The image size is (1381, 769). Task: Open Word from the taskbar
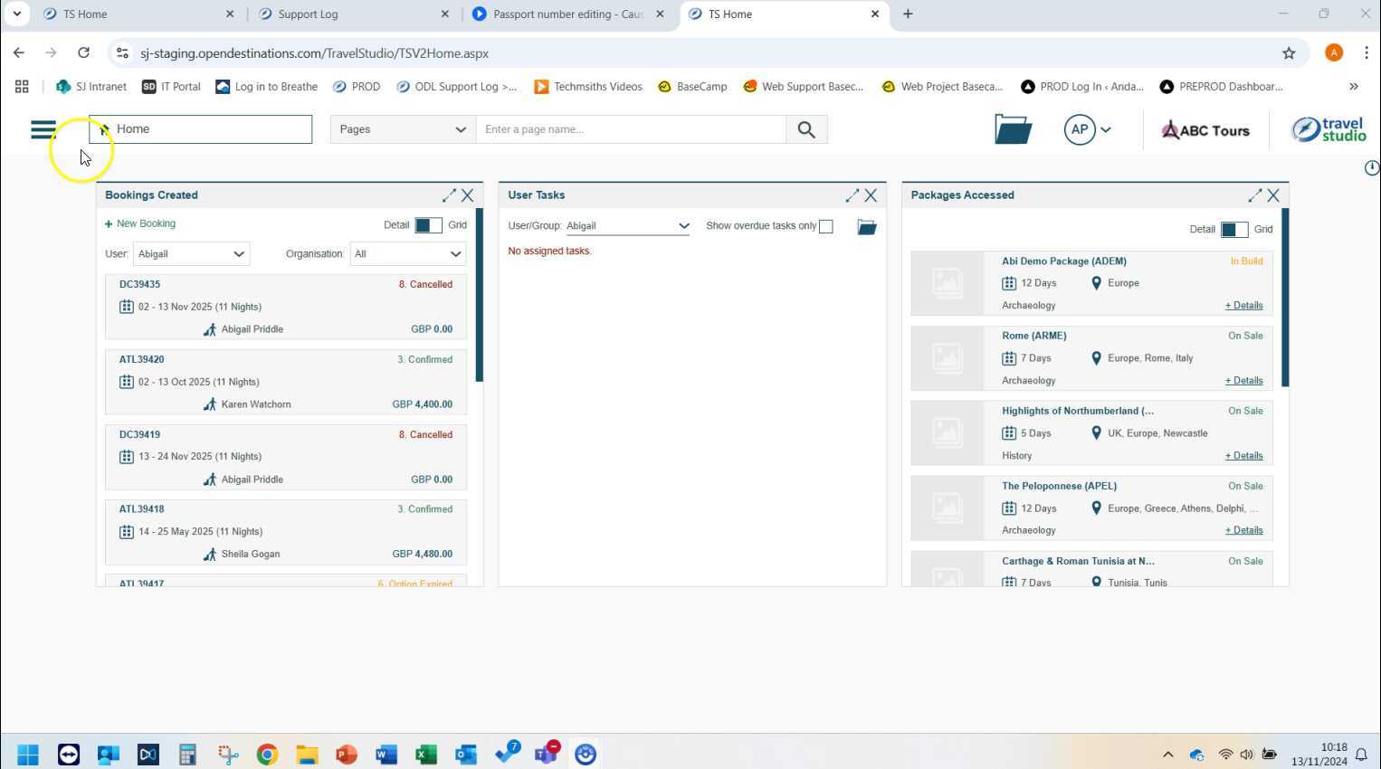point(386,755)
